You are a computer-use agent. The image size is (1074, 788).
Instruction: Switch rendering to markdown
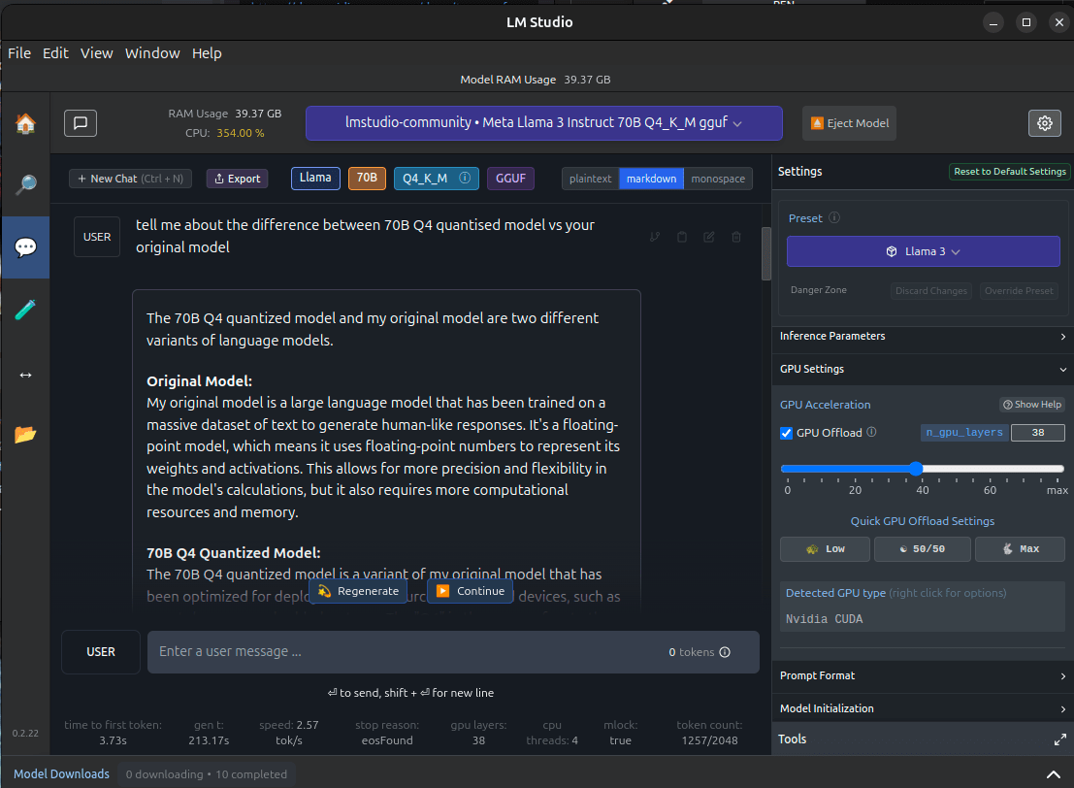click(x=651, y=179)
